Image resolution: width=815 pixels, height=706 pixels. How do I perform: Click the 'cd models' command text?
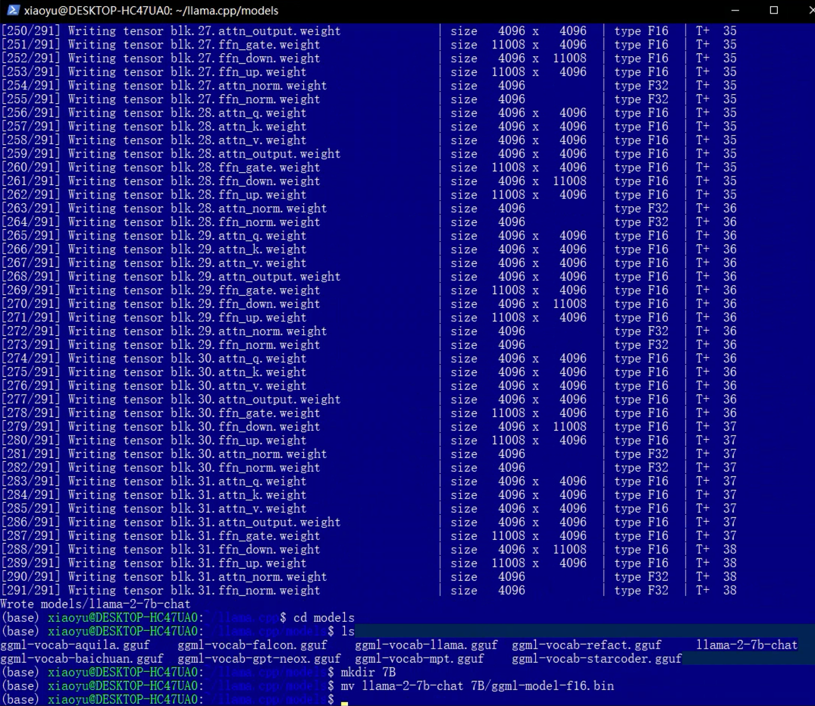324,618
